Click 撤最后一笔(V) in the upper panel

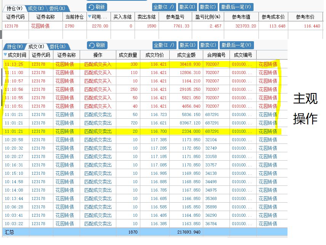(236, 7)
